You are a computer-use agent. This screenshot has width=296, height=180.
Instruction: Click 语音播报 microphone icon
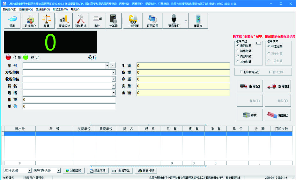click(x=174, y=21)
